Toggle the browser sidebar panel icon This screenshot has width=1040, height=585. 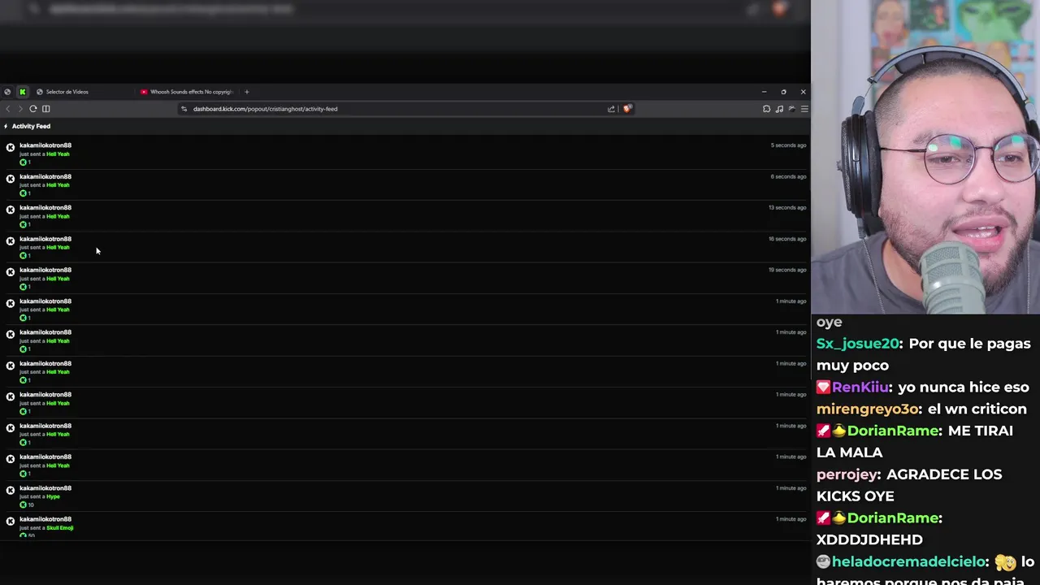(x=46, y=109)
